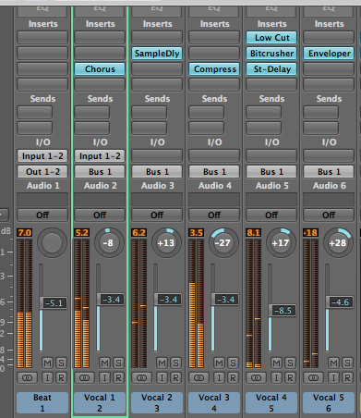Mute the Vocal 2 channel
361x418 pixels.
point(162,363)
